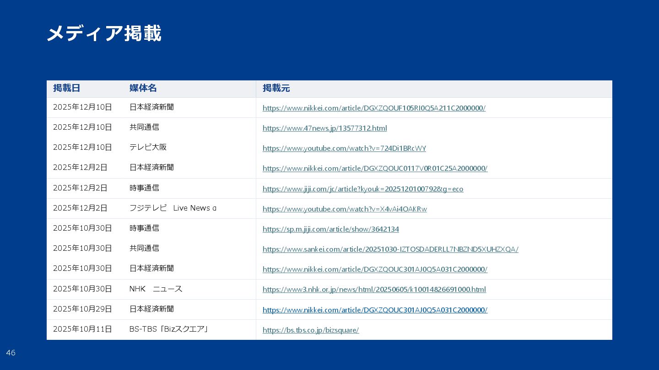Select 日本経済新聞 in the 2025年12月10日 row
659x370 pixels.
[x=151, y=107]
